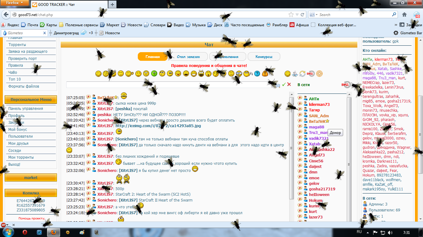Click the blue question mark help icon

click(257, 73)
